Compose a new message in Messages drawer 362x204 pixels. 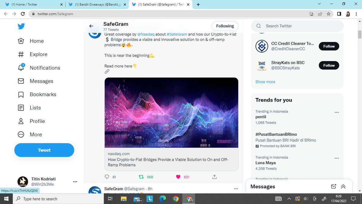point(333,186)
